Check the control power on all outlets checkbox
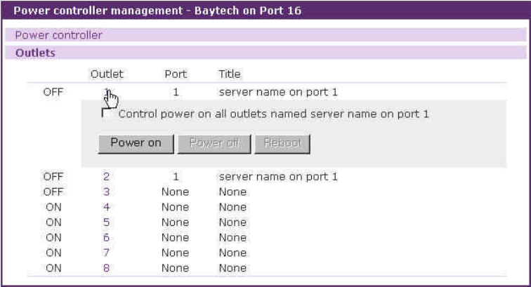This screenshot has width=531, height=287. click(107, 113)
